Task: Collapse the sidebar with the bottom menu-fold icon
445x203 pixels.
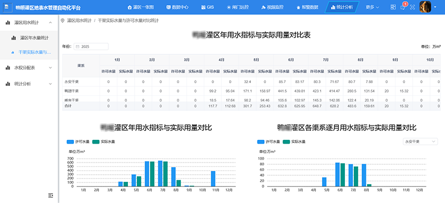Action: [x=51, y=195]
